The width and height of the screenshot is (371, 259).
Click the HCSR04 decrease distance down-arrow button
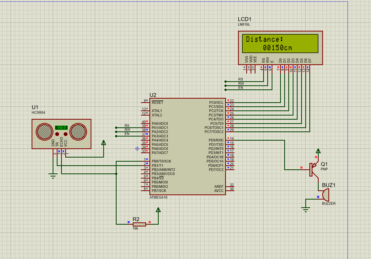click(x=57, y=134)
